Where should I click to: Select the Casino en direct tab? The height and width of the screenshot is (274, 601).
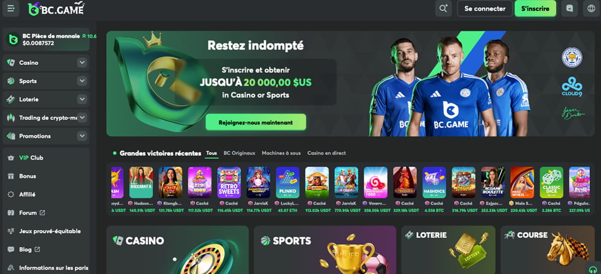pyautogui.click(x=326, y=153)
